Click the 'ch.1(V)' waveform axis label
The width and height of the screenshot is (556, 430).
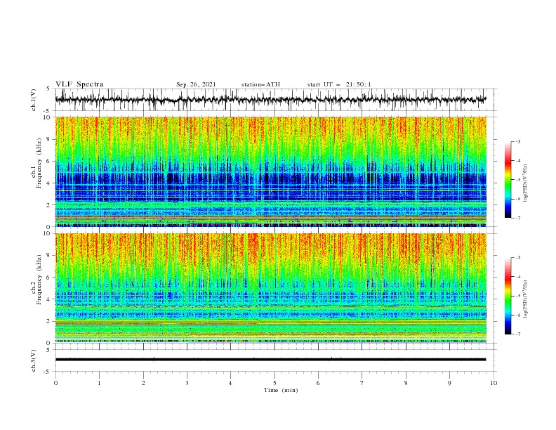(x=34, y=100)
